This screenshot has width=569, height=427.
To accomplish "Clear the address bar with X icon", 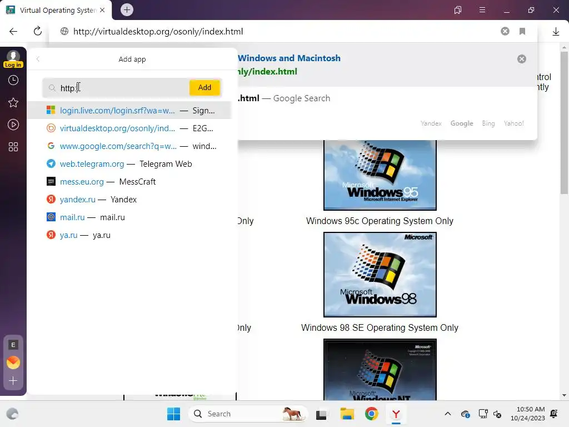I will [x=505, y=31].
